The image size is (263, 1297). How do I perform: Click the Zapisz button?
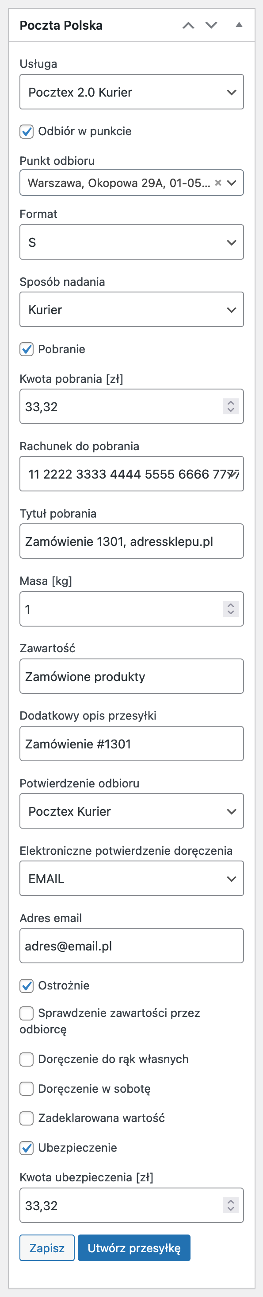47,1248
